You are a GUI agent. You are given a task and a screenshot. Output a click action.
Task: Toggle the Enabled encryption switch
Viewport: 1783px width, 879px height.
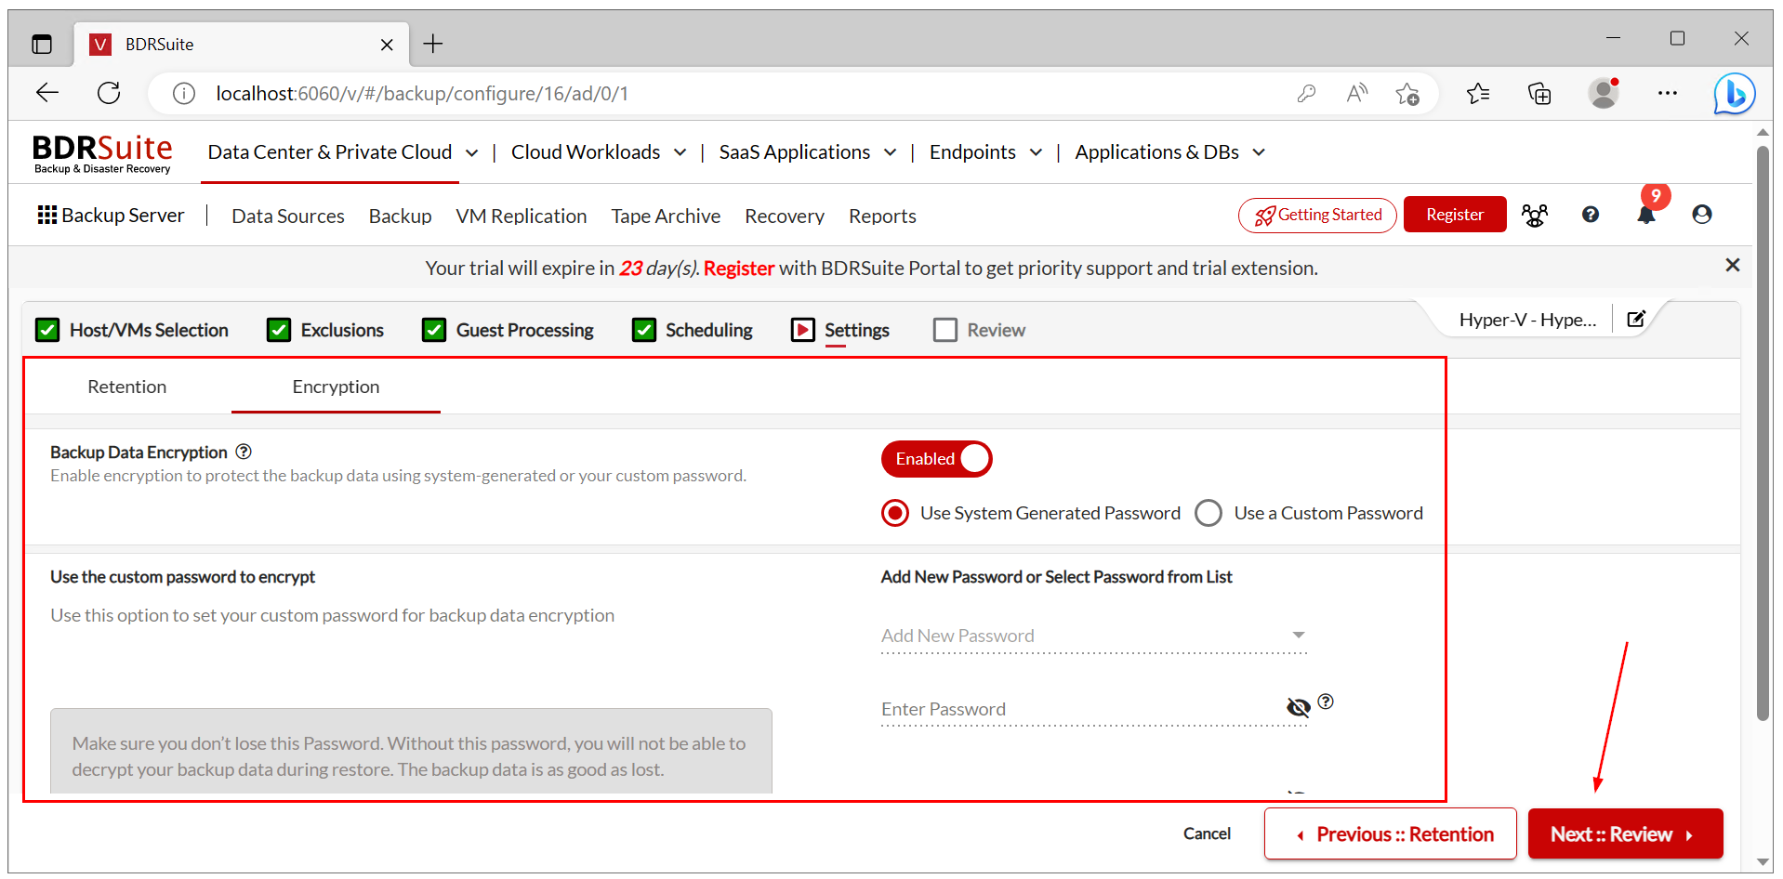coord(936,459)
